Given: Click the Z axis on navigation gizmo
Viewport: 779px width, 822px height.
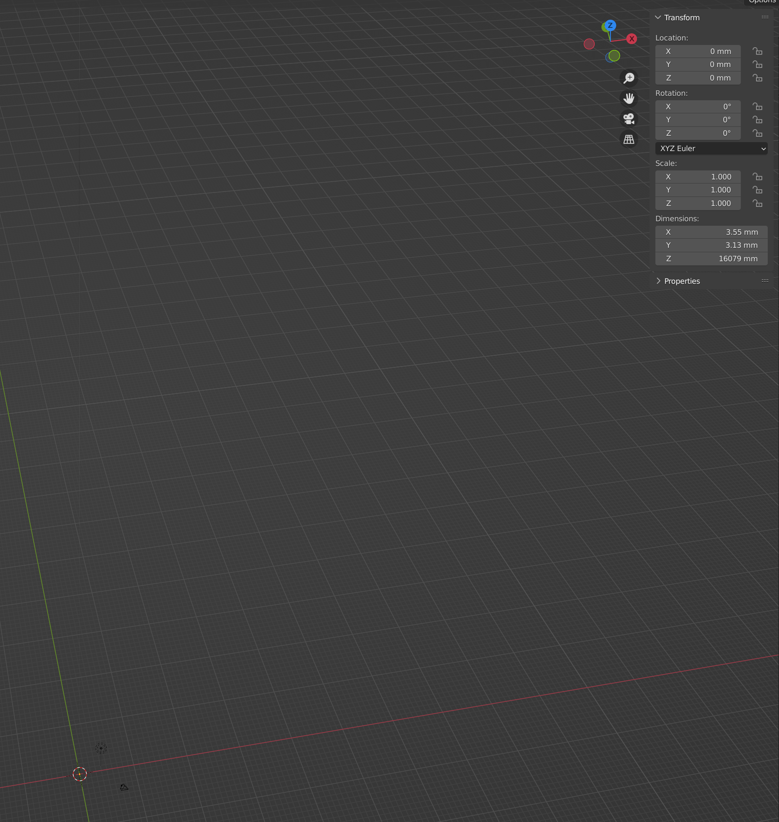Looking at the screenshot, I should [610, 26].
